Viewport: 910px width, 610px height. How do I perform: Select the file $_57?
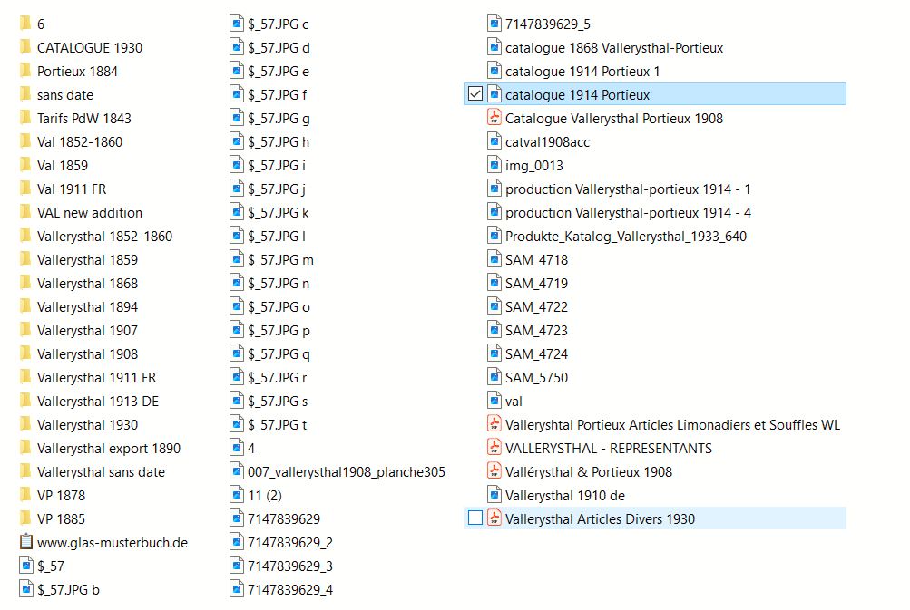tap(42, 566)
